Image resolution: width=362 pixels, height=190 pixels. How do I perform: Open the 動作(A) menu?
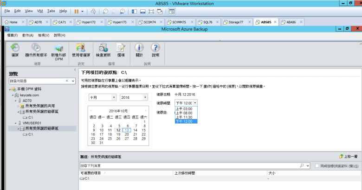point(27,35)
